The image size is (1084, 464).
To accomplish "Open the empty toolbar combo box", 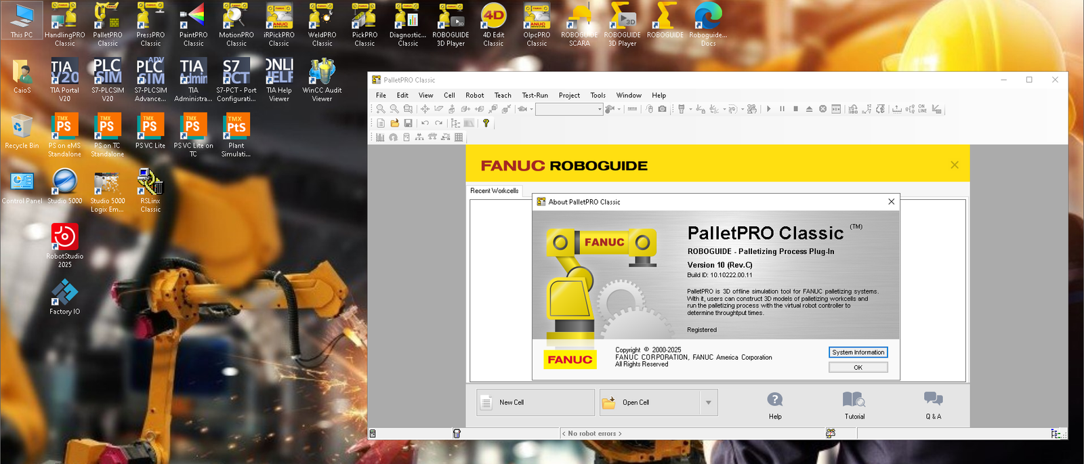I will click(568, 109).
